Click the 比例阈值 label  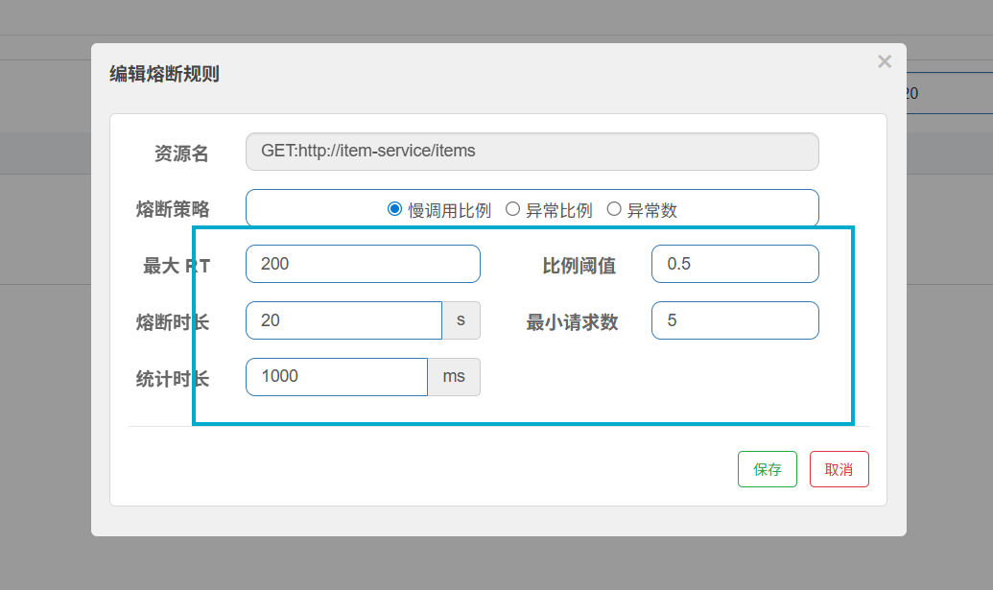(579, 266)
